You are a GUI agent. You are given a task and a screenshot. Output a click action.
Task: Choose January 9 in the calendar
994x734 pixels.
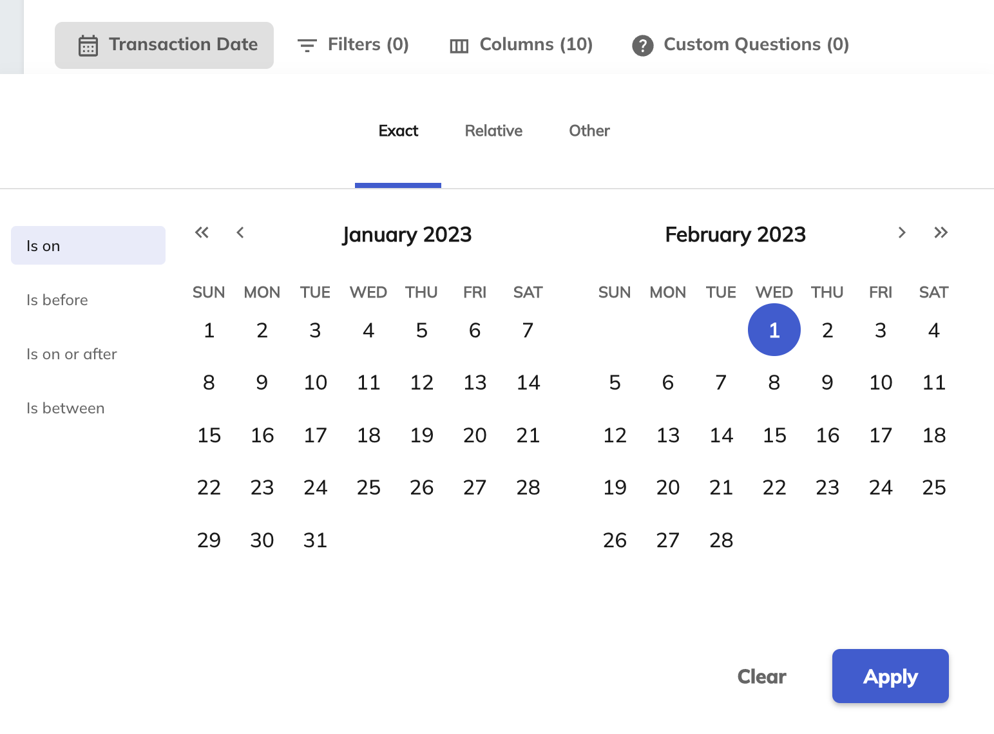click(262, 382)
